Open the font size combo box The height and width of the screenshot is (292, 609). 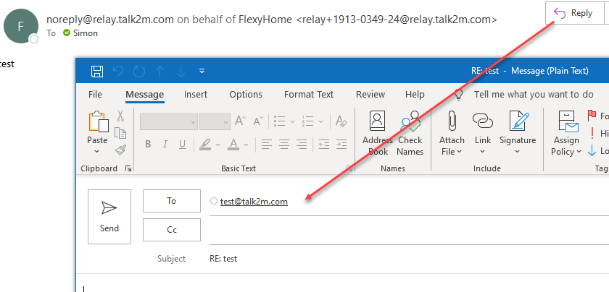point(215,121)
